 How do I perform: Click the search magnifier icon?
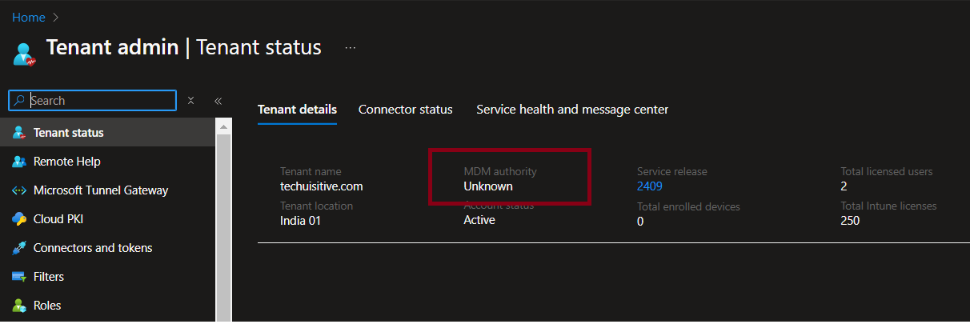click(x=20, y=101)
